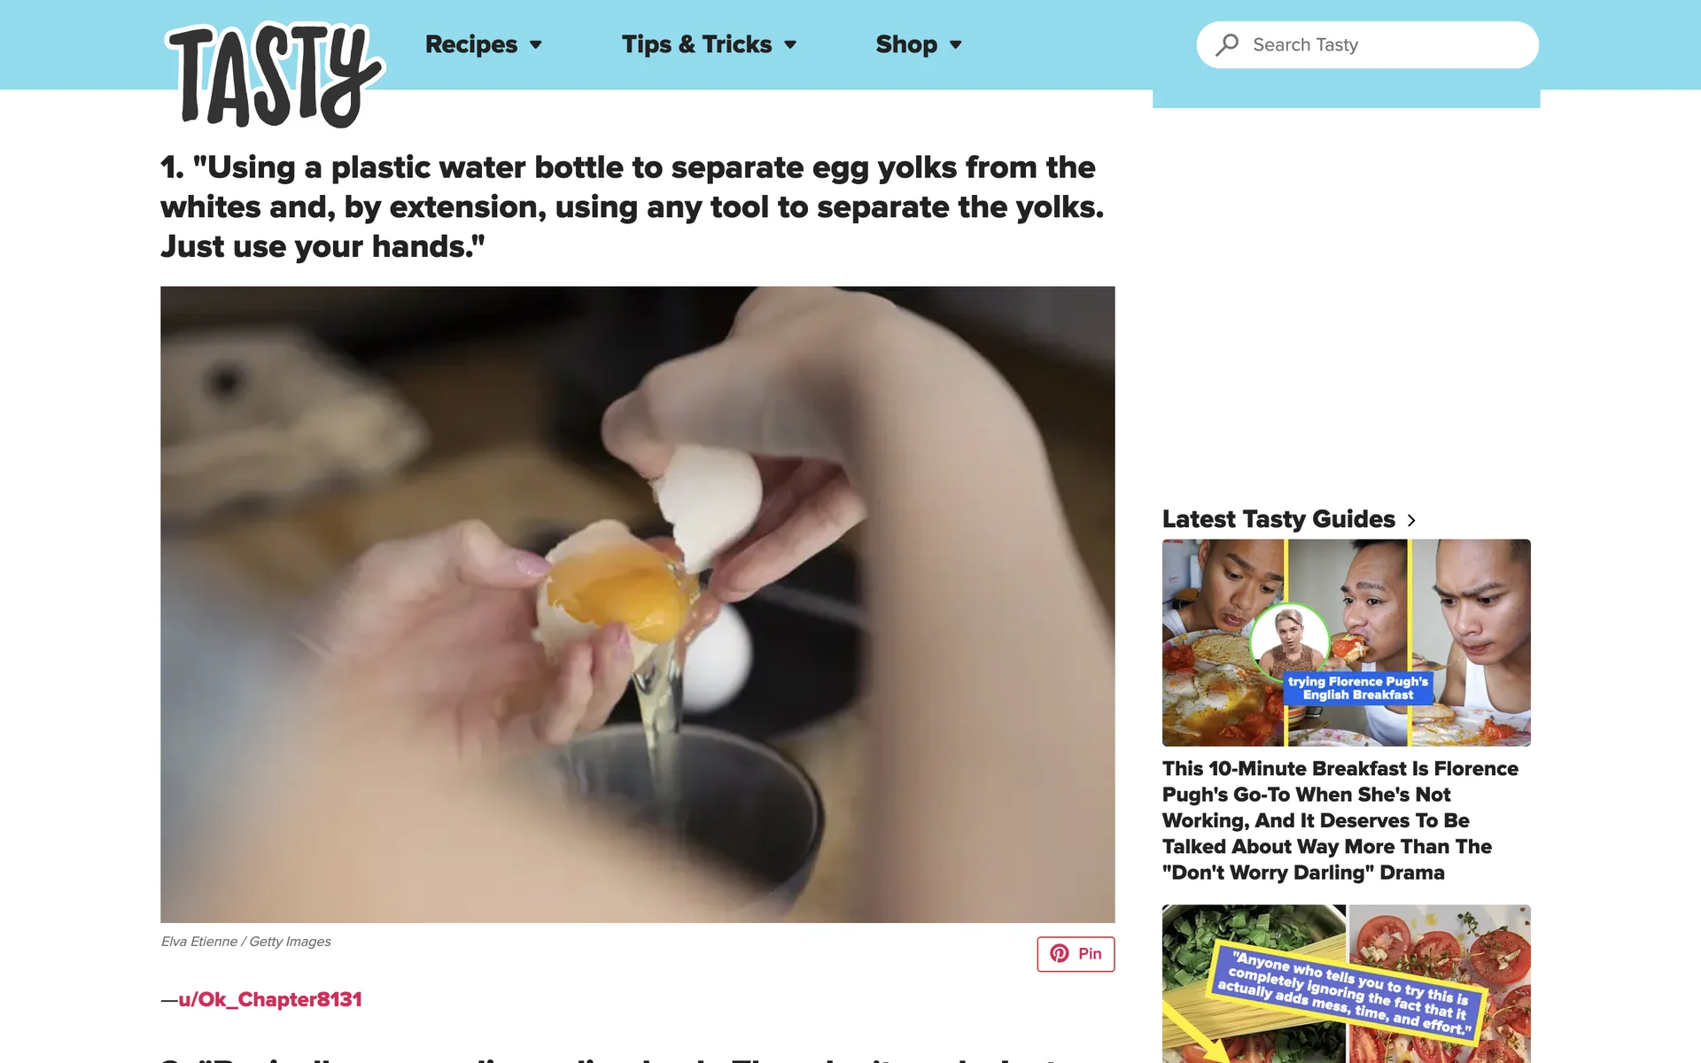Open the tomato and spinach guide thumbnail
Screen dimensions: 1701x1063
pos(1346,983)
